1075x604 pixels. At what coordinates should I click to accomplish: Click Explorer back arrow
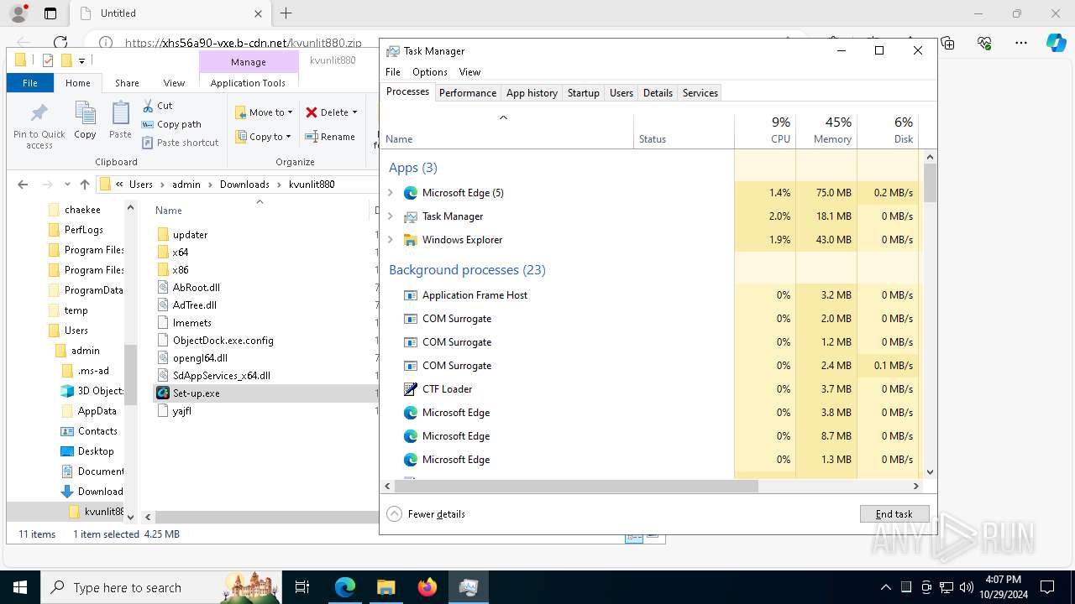23,185
